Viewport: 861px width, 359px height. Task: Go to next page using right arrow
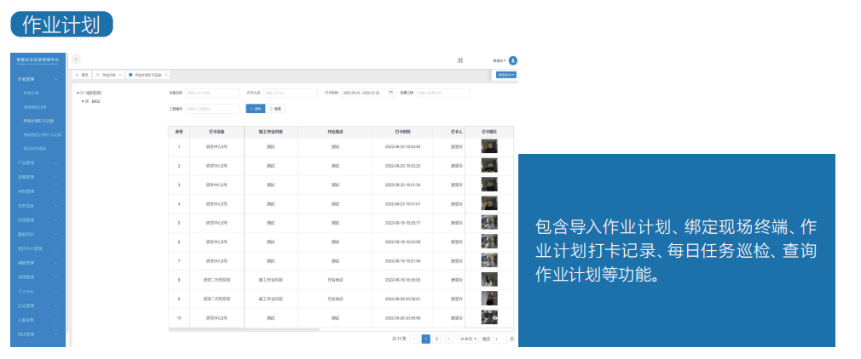click(x=448, y=339)
